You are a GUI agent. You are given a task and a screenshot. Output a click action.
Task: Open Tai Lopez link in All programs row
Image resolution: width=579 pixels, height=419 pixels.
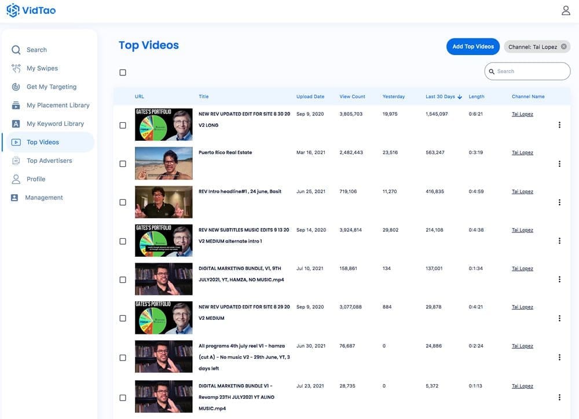(522, 346)
